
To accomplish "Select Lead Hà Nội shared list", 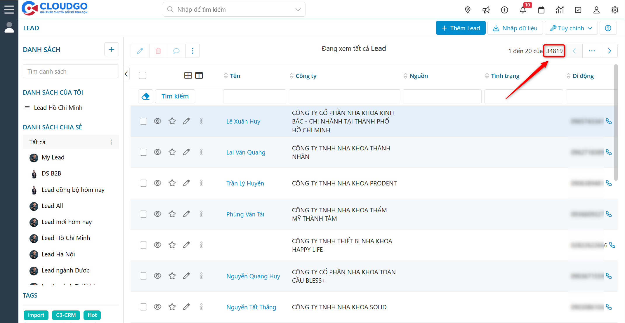I will click(x=58, y=254).
